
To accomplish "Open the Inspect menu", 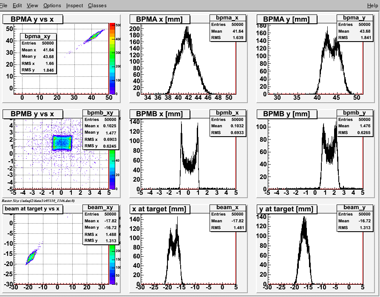I will click(74, 6).
